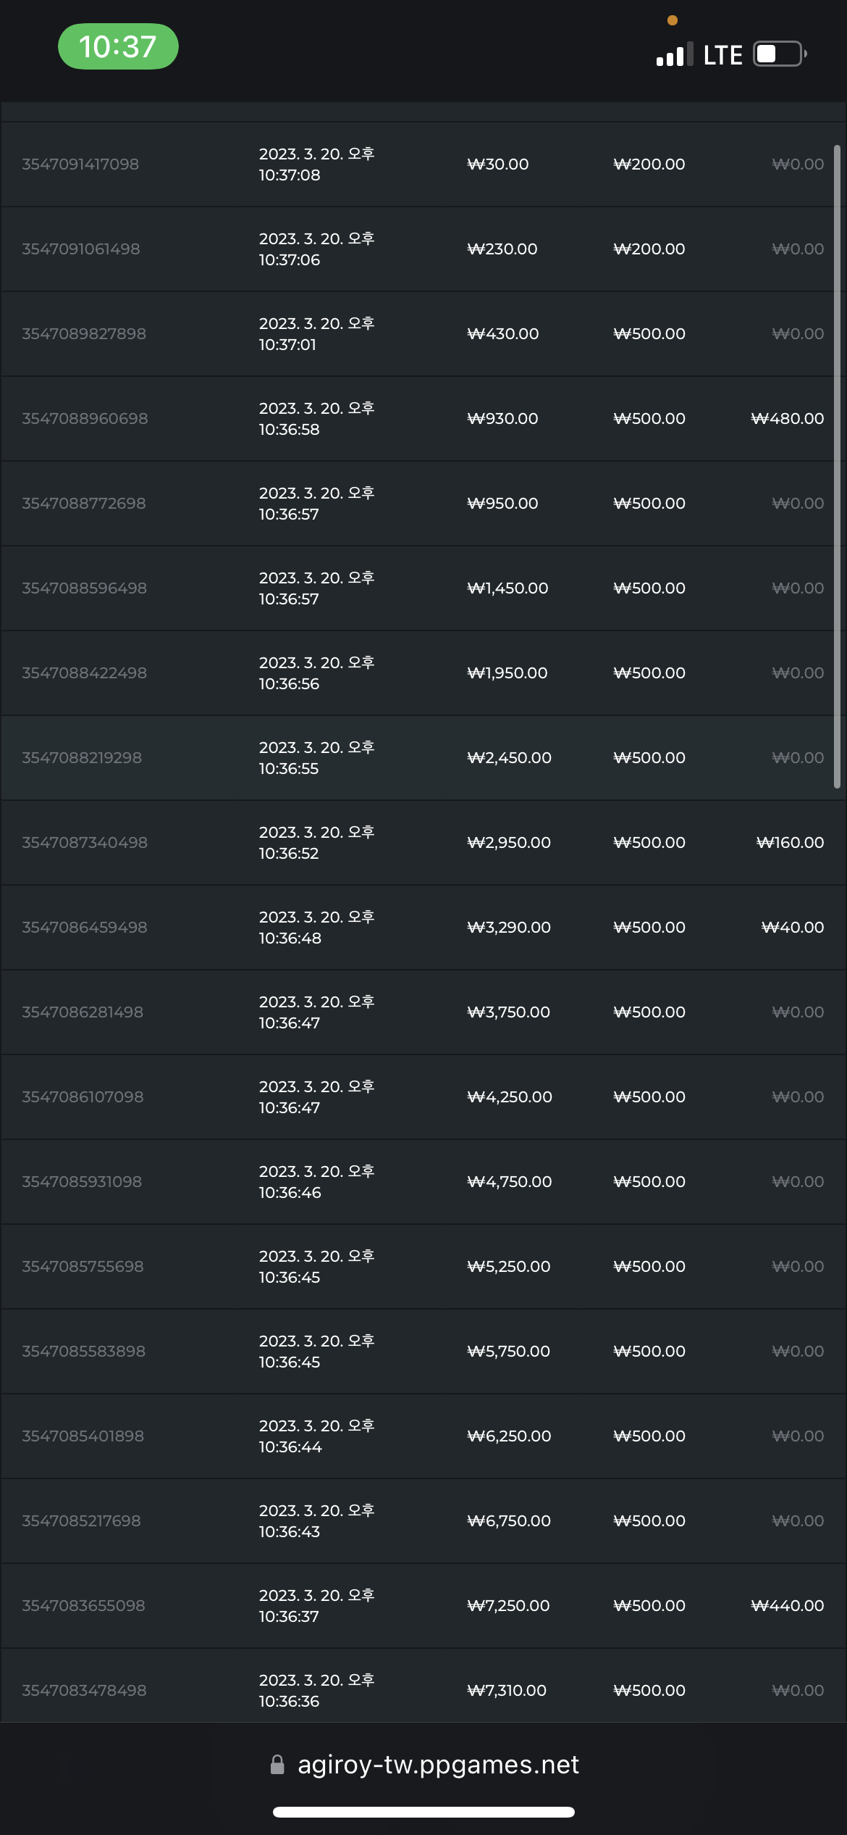Tap the cellular signal bars icon
This screenshot has width=847, height=1835.
click(x=674, y=54)
